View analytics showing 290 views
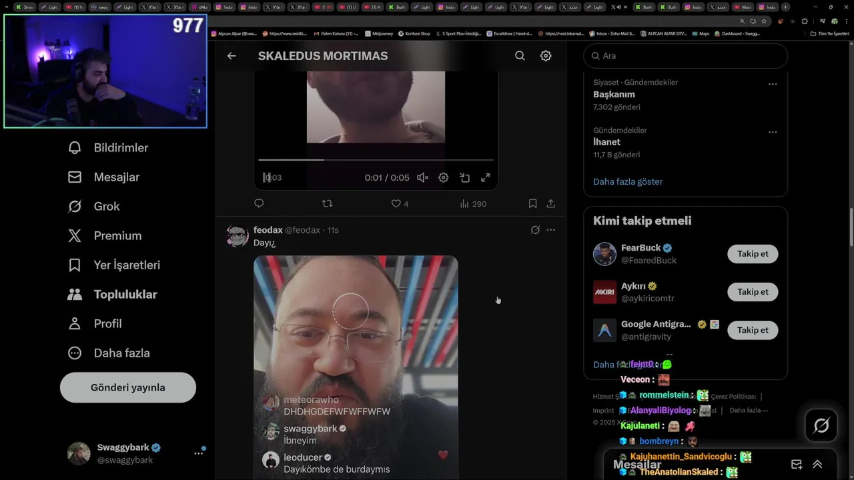This screenshot has width=854, height=480. 473,203
